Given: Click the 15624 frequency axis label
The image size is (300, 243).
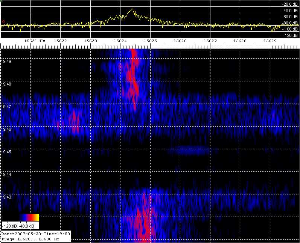Looking at the screenshot, I should [x=120, y=41].
